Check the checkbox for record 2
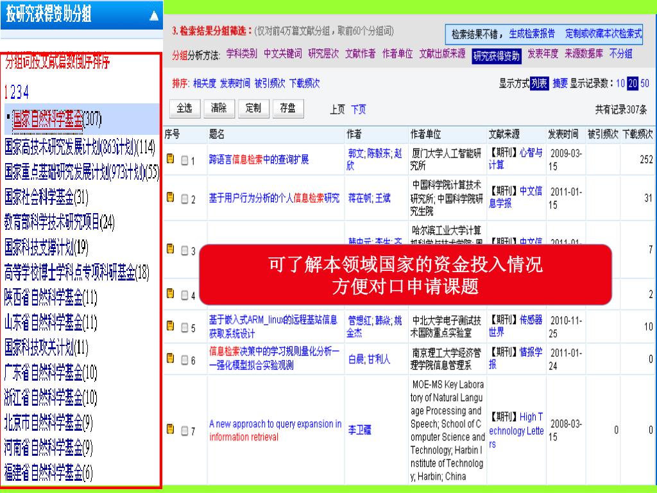 184,199
